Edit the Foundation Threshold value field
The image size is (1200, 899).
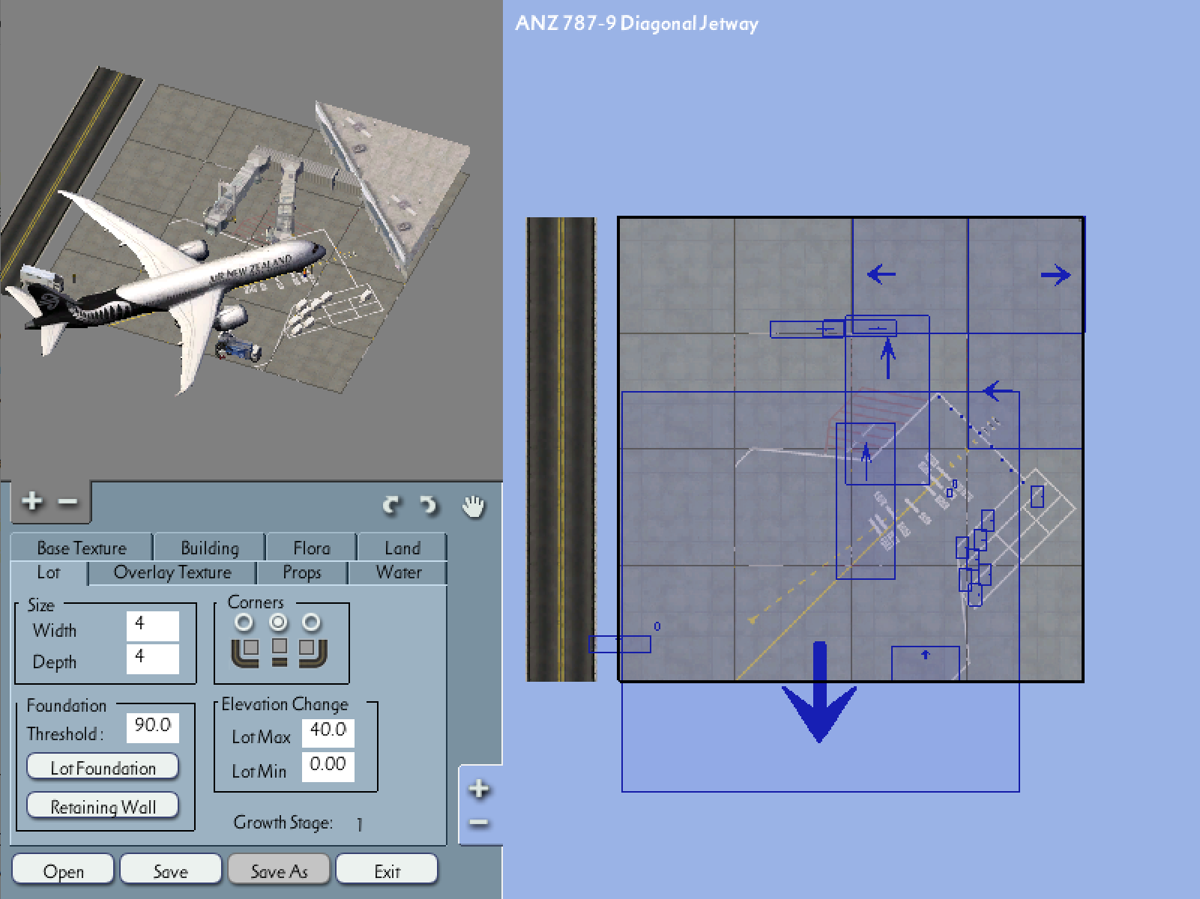pos(153,727)
